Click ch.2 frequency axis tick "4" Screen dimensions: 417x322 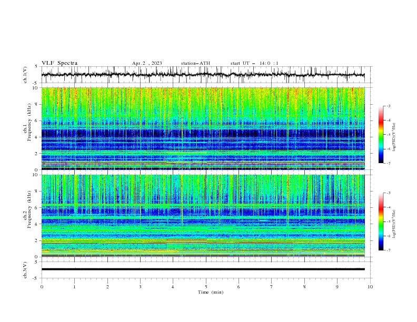point(36,224)
